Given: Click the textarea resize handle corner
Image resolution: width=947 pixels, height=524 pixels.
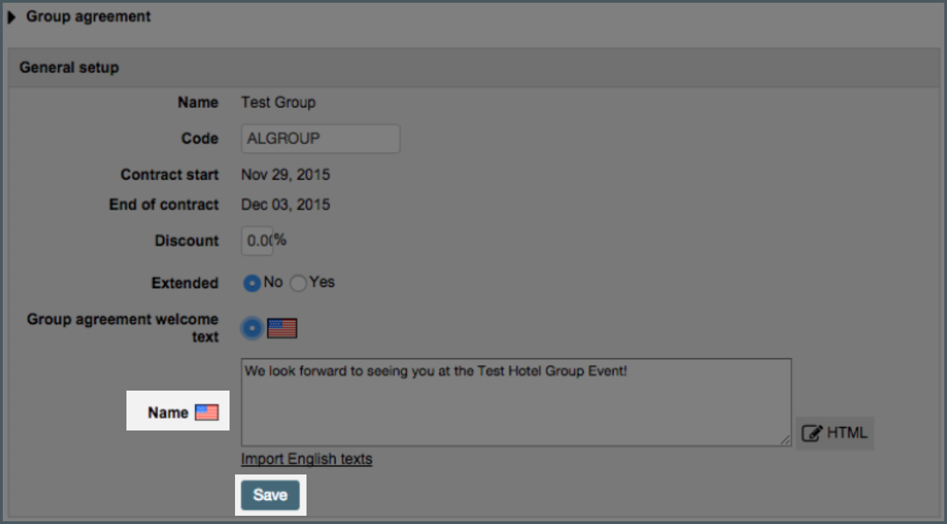Looking at the screenshot, I should [786, 440].
